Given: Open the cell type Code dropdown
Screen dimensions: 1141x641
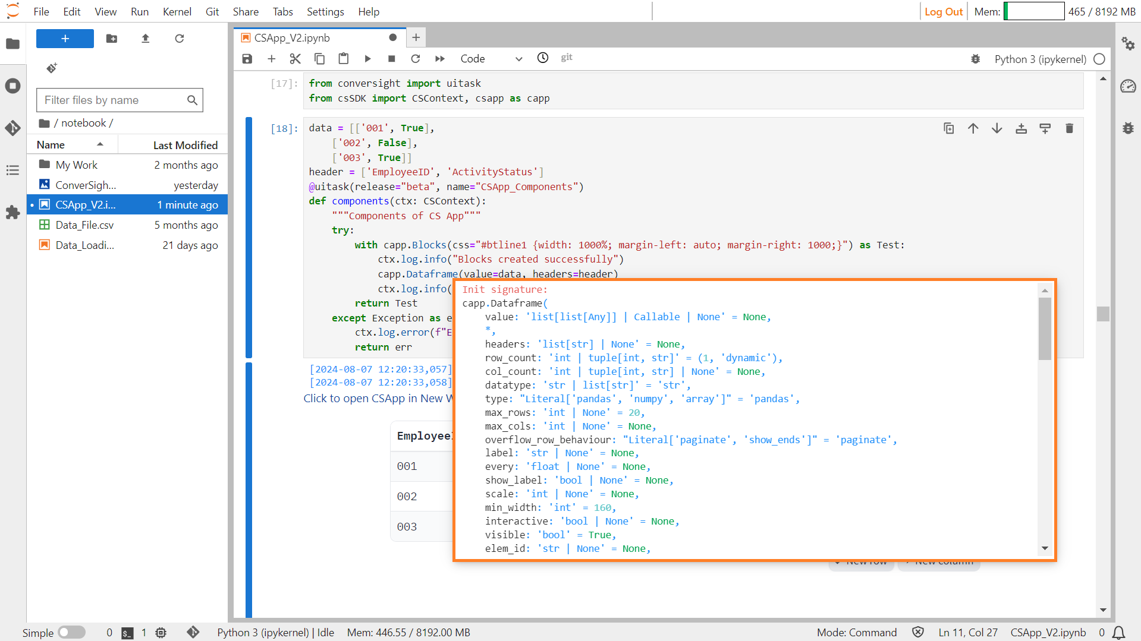Looking at the screenshot, I should point(491,58).
